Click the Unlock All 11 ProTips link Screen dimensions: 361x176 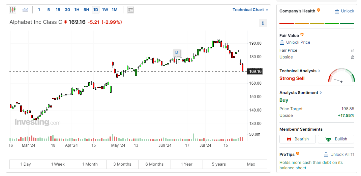pyautogui.click(x=339, y=155)
